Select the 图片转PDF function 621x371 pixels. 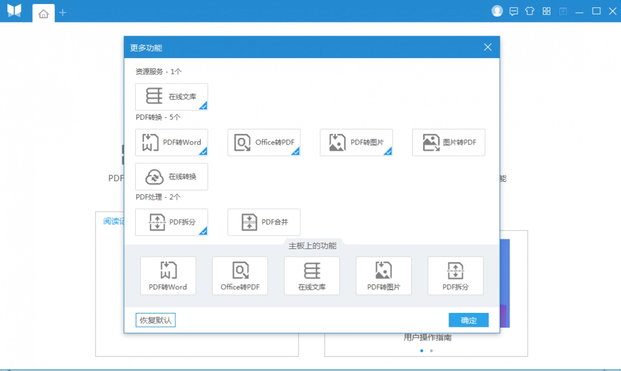448,142
